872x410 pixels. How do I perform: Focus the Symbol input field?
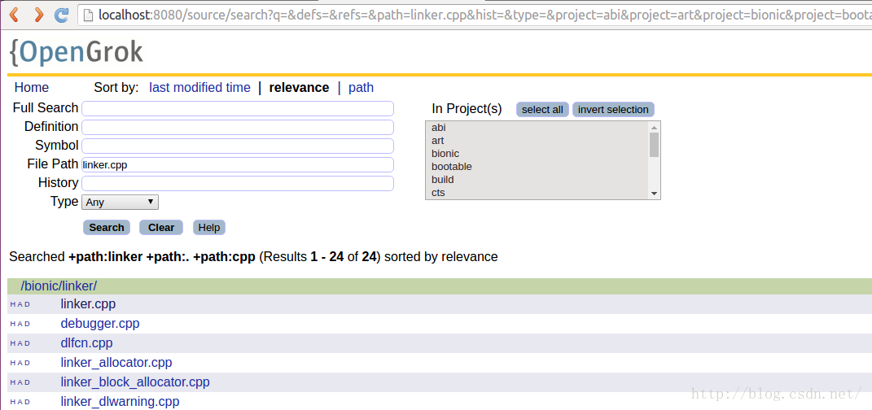(x=238, y=146)
